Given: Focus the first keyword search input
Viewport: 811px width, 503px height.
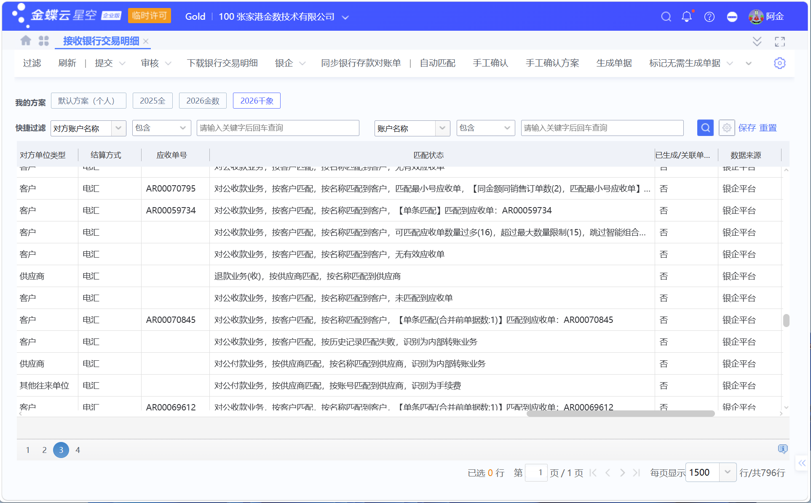Looking at the screenshot, I should tap(278, 128).
